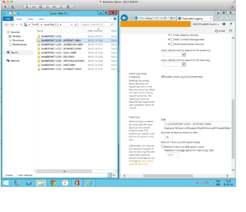Open Internet Explorer taskbar icon

click(89, 183)
